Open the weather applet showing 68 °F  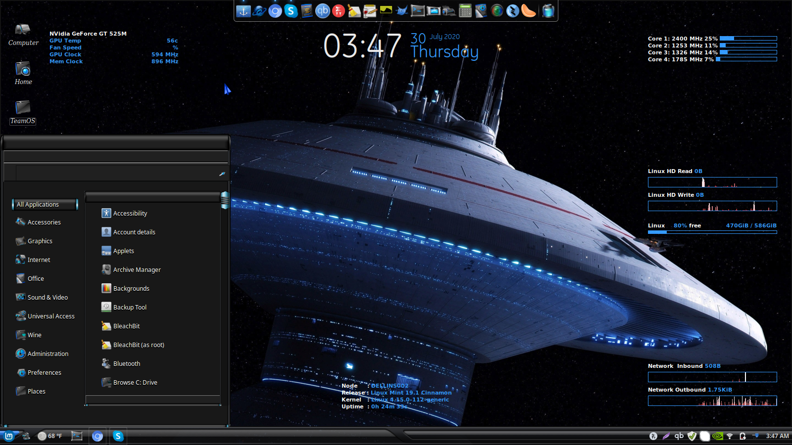tap(50, 436)
